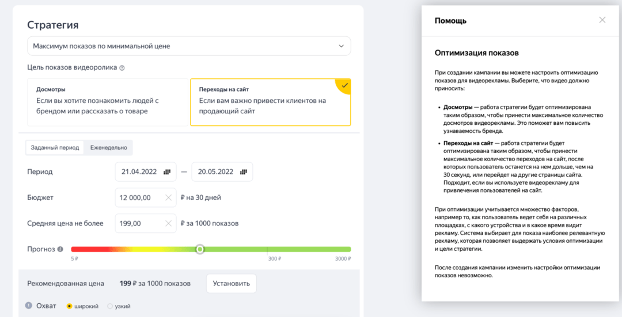Click the help icon next to 'Цель показов видеоролика'
This screenshot has width=622, height=317.
pyautogui.click(x=122, y=68)
